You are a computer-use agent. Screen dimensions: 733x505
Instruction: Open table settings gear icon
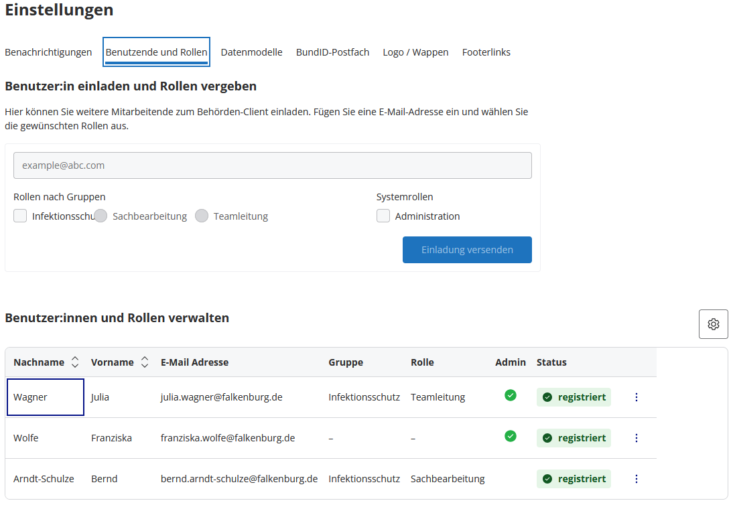click(713, 324)
